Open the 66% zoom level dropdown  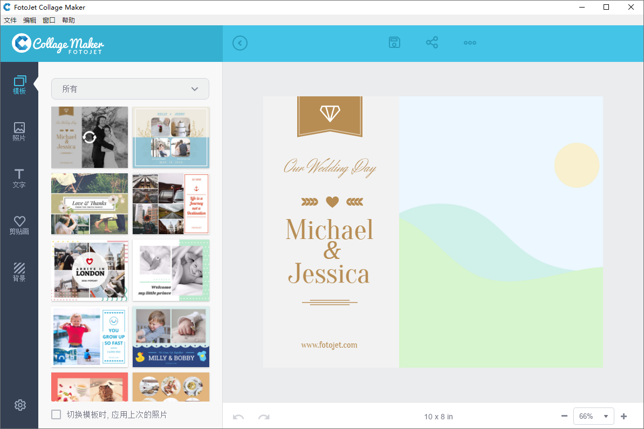pyautogui.click(x=593, y=416)
